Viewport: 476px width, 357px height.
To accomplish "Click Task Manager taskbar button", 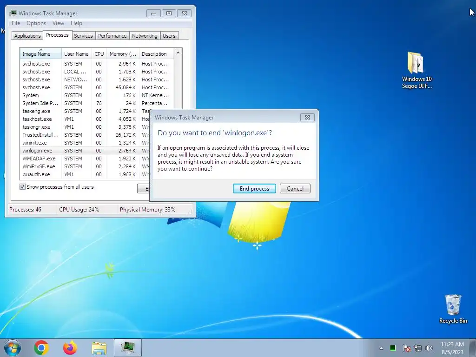I will coord(128,348).
